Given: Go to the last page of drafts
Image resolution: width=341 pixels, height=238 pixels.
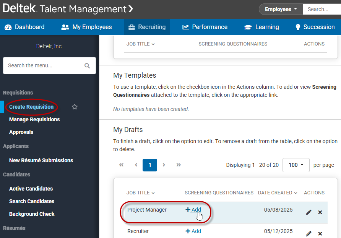Looking at the screenshot, I should pyautogui.click(x=179, y=165).
